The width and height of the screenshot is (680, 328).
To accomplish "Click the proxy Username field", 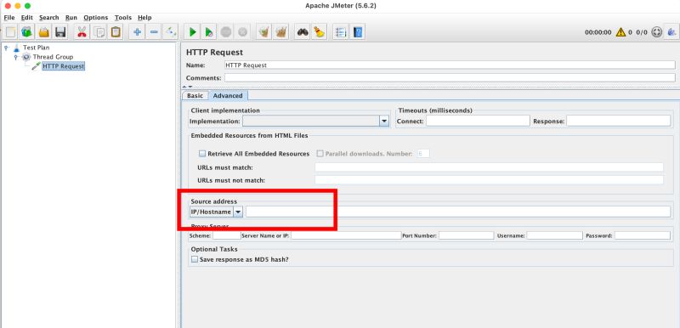I will click(x=555, y=235).
